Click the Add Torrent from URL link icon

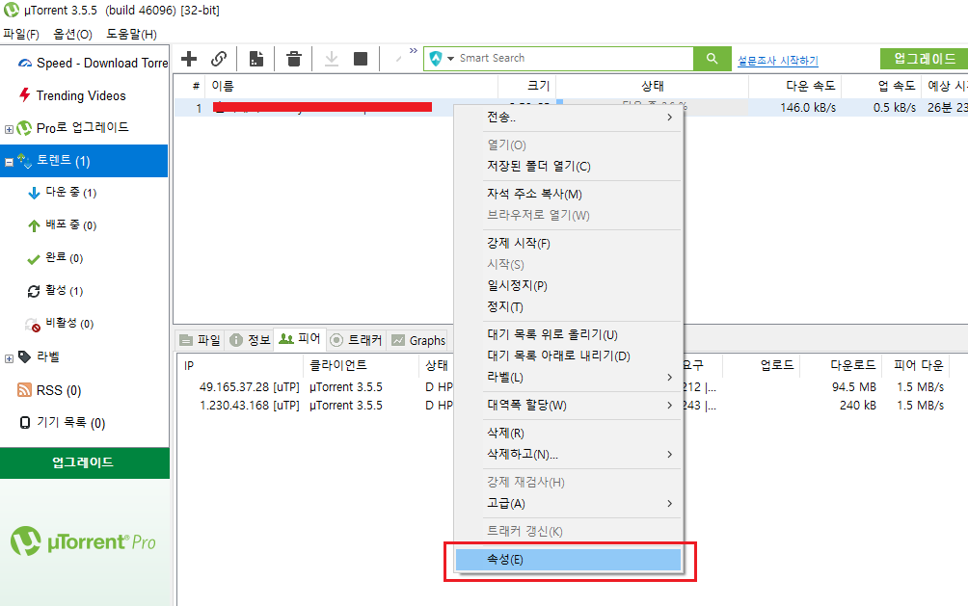pyautogui.click(x=219, y=59)
